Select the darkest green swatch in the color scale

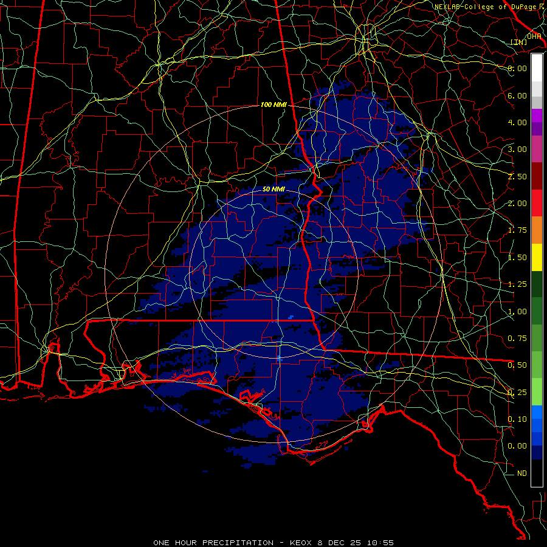tap(537, 284)
